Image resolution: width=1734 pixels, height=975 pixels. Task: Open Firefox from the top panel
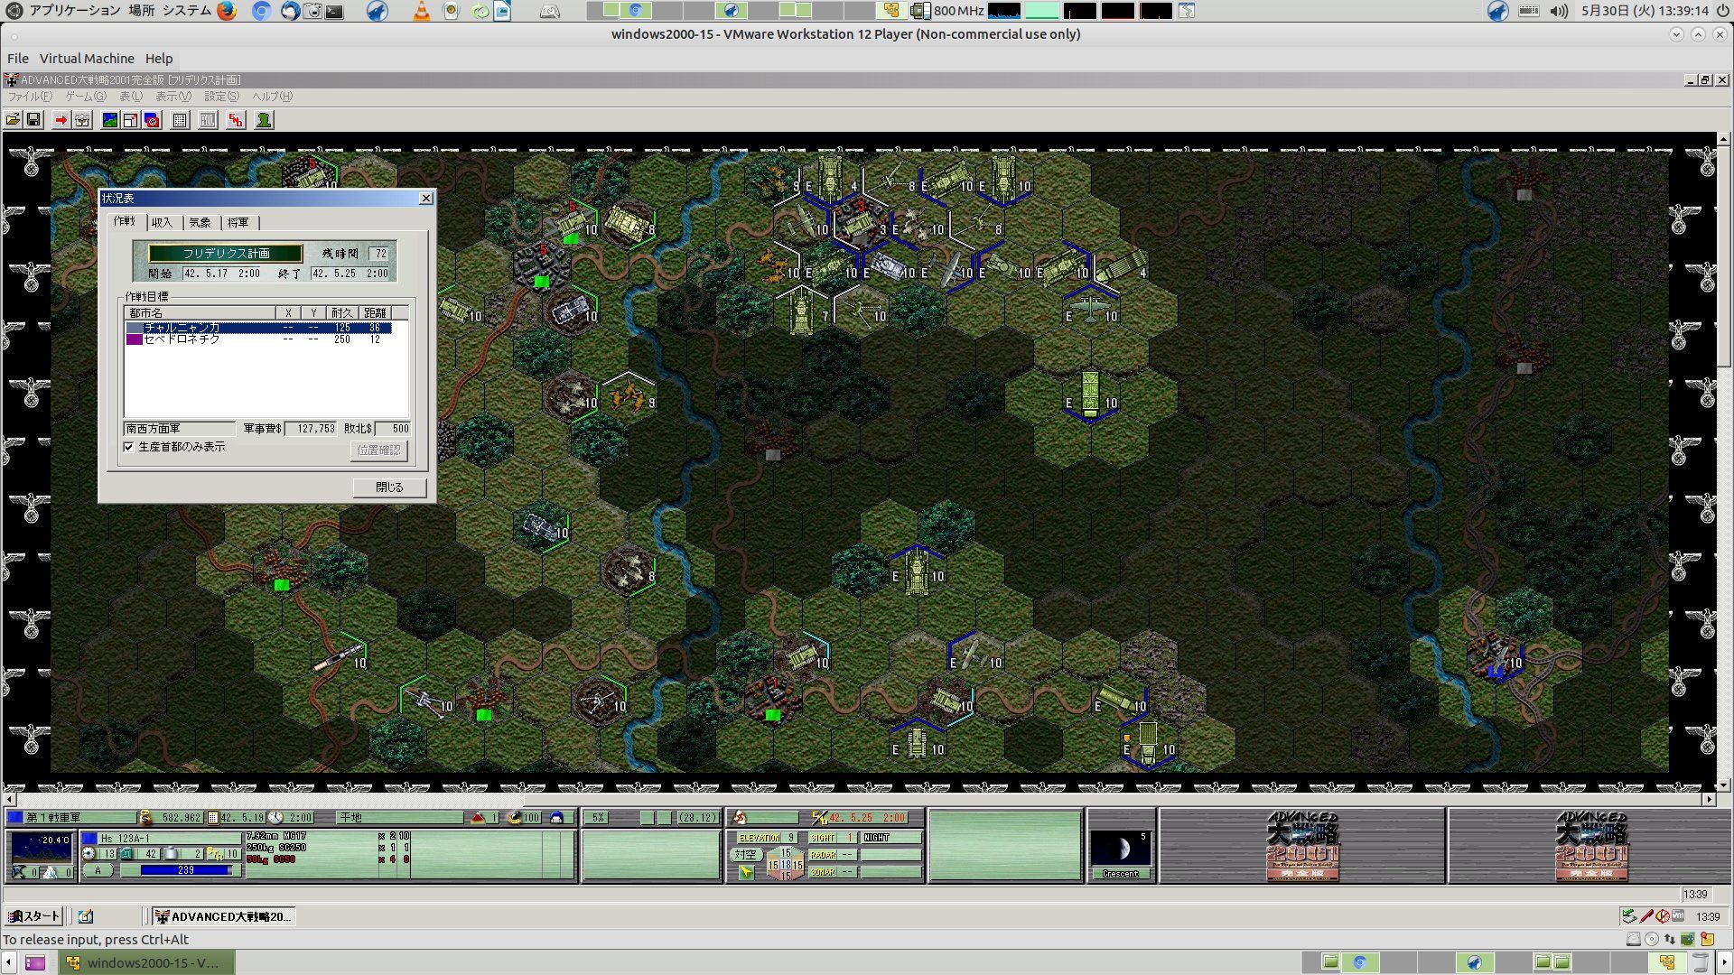coord(227,11)
